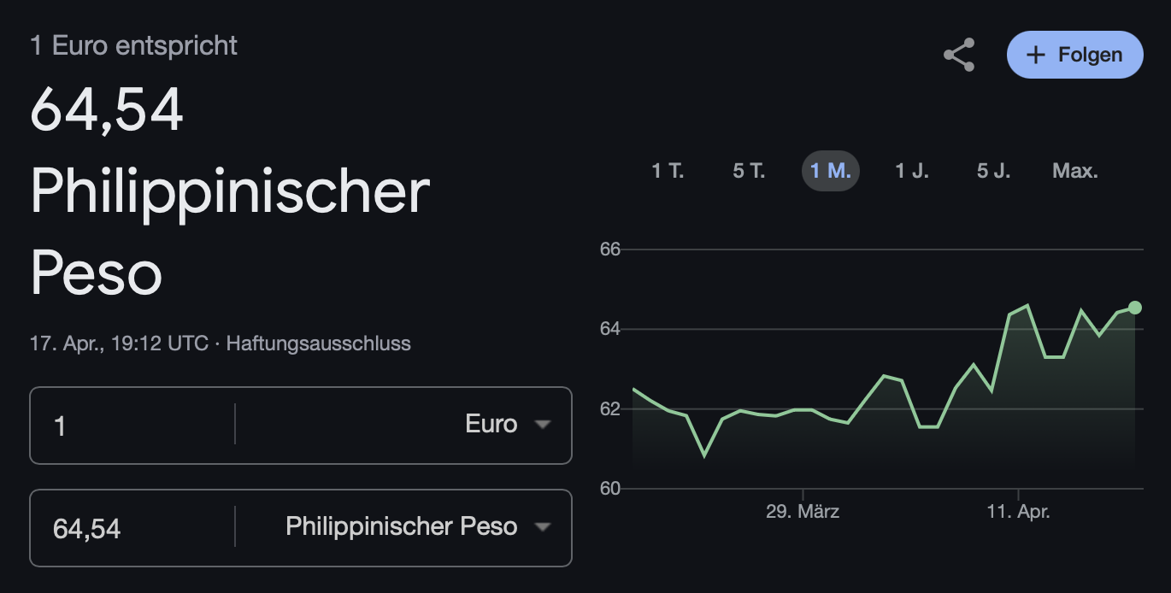The image size is (1171, 593).
Task: Select the 1 M. time range
Action: (830, 171)
